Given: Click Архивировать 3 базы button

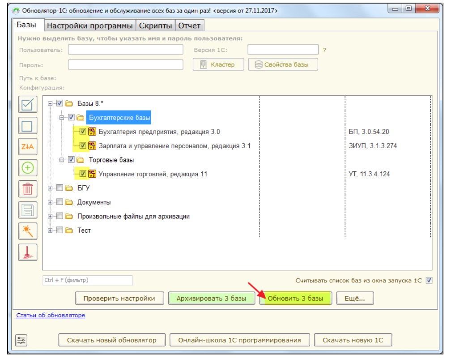Looking at the screenshot, I should point(211,298).
